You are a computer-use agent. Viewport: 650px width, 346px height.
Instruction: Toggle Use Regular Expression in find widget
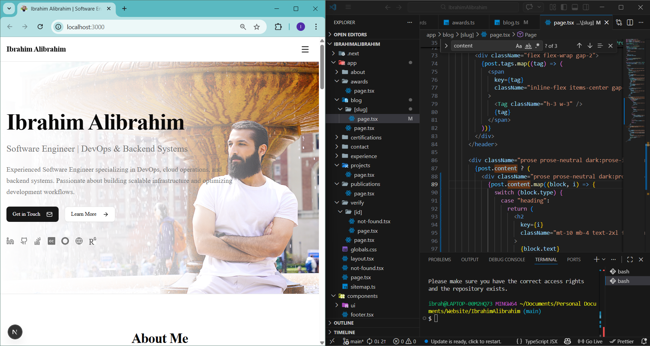coord(537,46)
